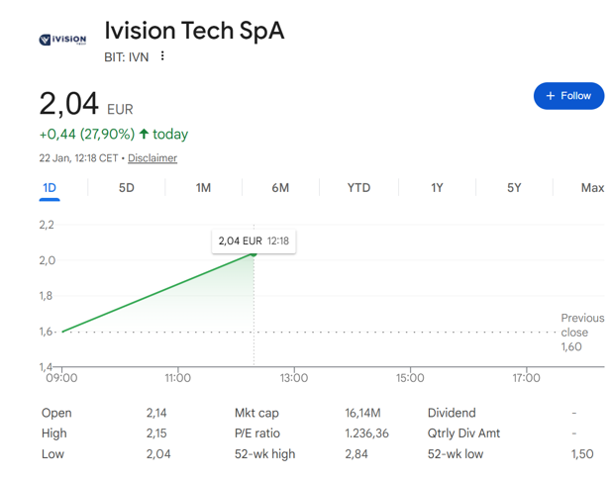The width and height of the screenshot is (612, 481).
Task: Show the 1M price chart
Action: [x=203, y=188]
